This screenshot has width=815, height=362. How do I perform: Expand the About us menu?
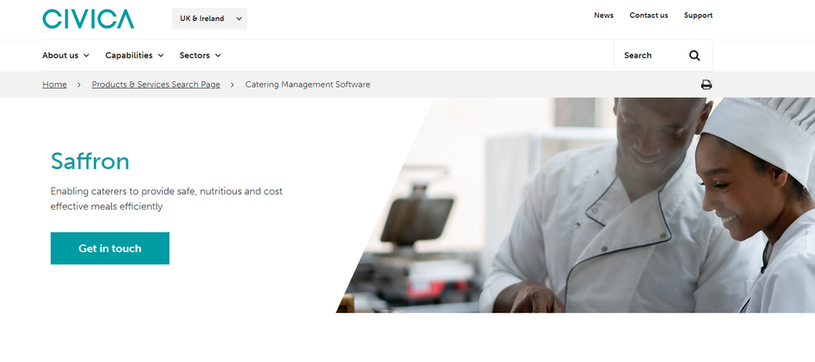(x=65, y=55)
